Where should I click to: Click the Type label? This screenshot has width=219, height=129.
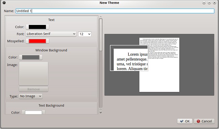tap(14, 96)
